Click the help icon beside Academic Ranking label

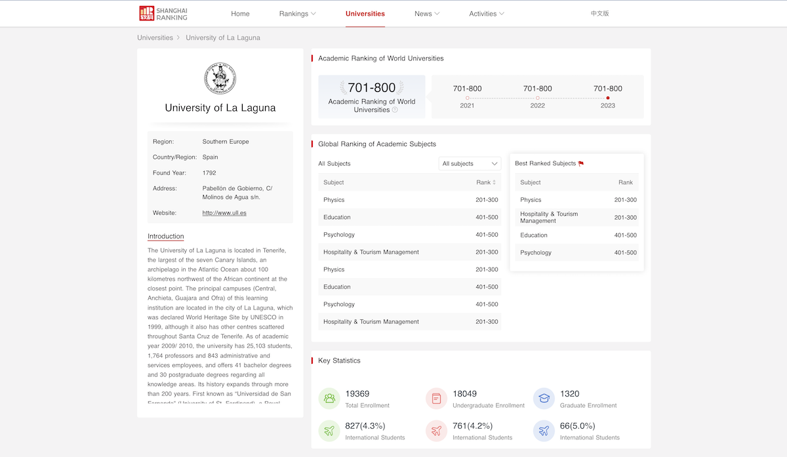(395, 110)
